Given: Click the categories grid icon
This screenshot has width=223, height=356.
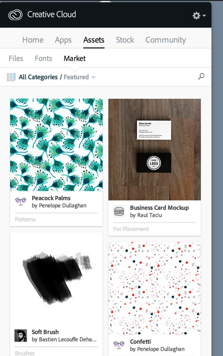Looking at the screenshot, I should tap(11, 77).
